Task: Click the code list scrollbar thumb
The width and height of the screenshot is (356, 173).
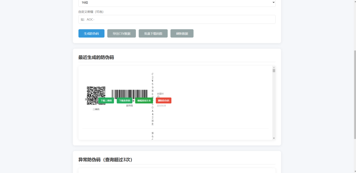Action: [x=274, y=71]
